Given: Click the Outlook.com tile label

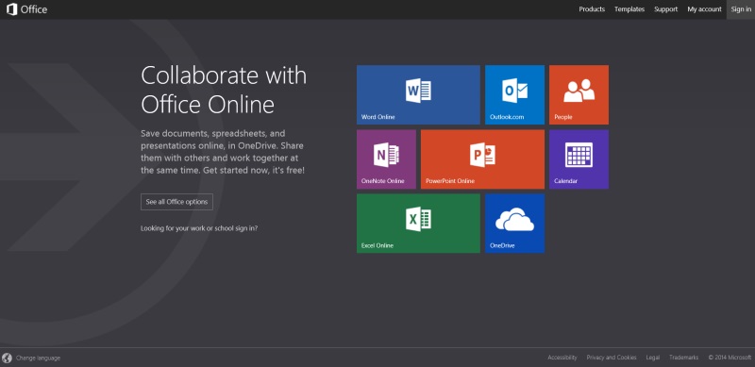Looking at the screenshot, I should (507, 117).
